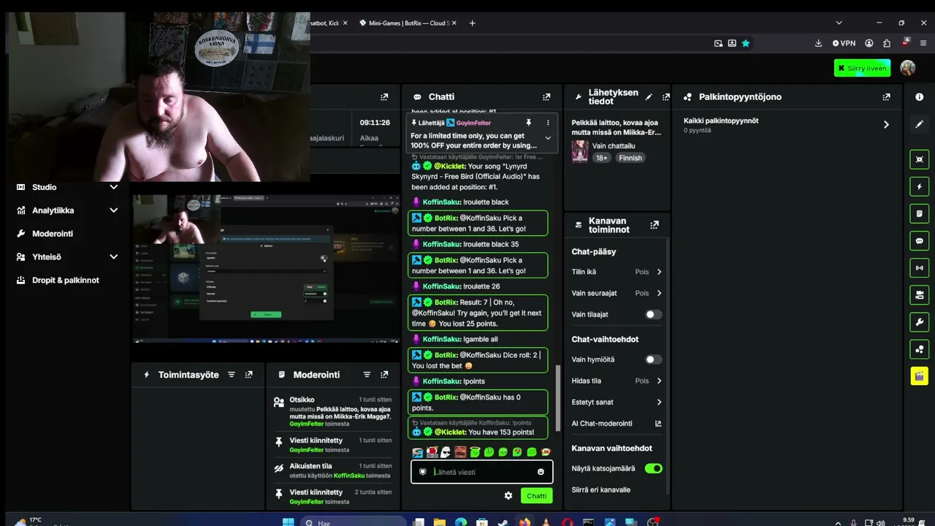Viewport: 935px width, 526px height.
Task: Click the taskbar search box
Action: tap(353, 522)
